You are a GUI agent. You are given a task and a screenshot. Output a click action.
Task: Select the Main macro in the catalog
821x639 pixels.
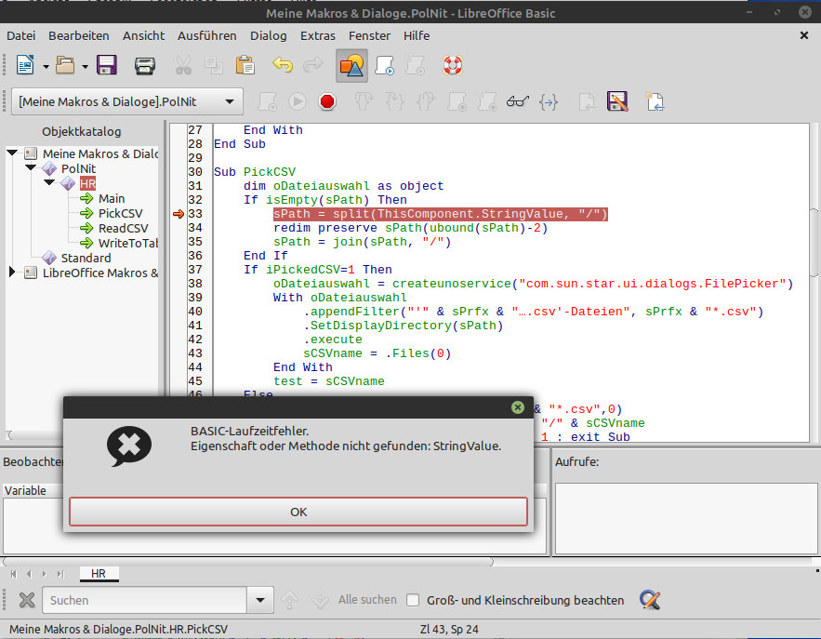(112, 198)
